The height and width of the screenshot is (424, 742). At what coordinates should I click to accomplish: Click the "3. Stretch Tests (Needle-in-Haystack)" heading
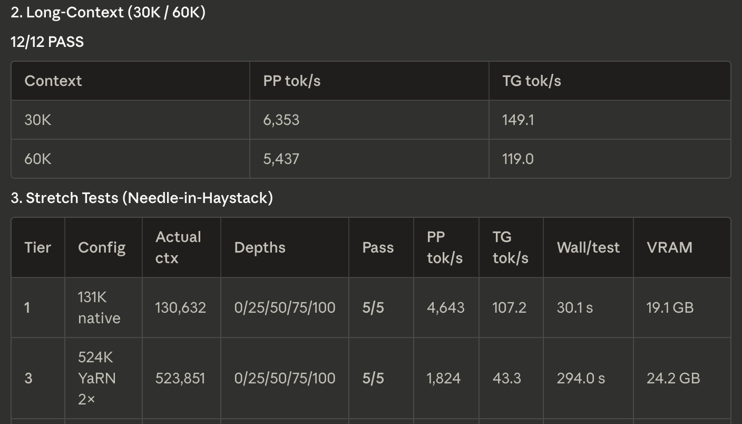[142, 198]
